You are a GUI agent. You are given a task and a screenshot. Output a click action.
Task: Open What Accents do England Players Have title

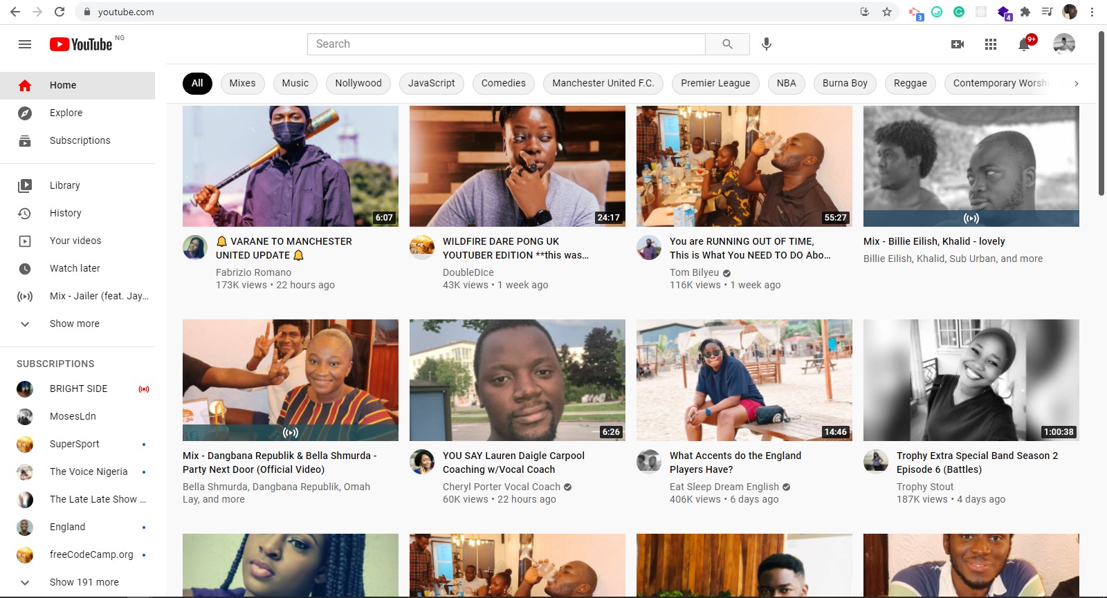735,462
